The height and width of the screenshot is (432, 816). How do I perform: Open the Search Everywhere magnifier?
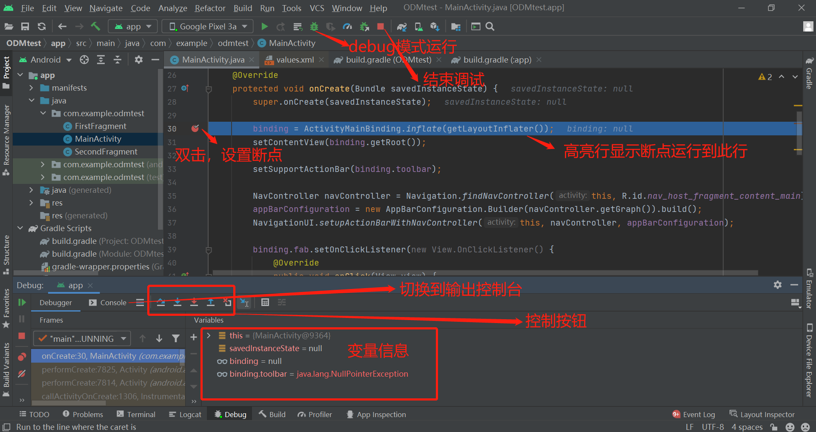coord(490,27)
